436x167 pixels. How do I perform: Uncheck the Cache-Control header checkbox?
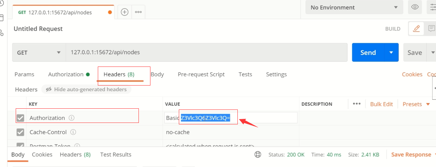pos(20,132)
